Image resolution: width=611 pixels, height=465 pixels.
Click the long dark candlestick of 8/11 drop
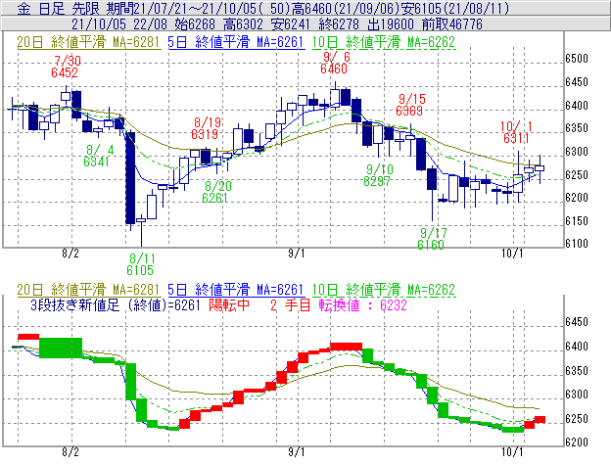pyautogui.click(x=130, y=178)
